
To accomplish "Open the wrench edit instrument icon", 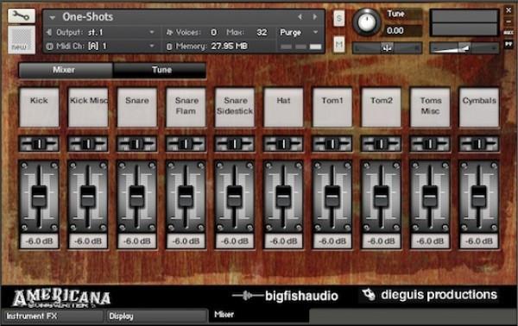I will click(21, 16).
